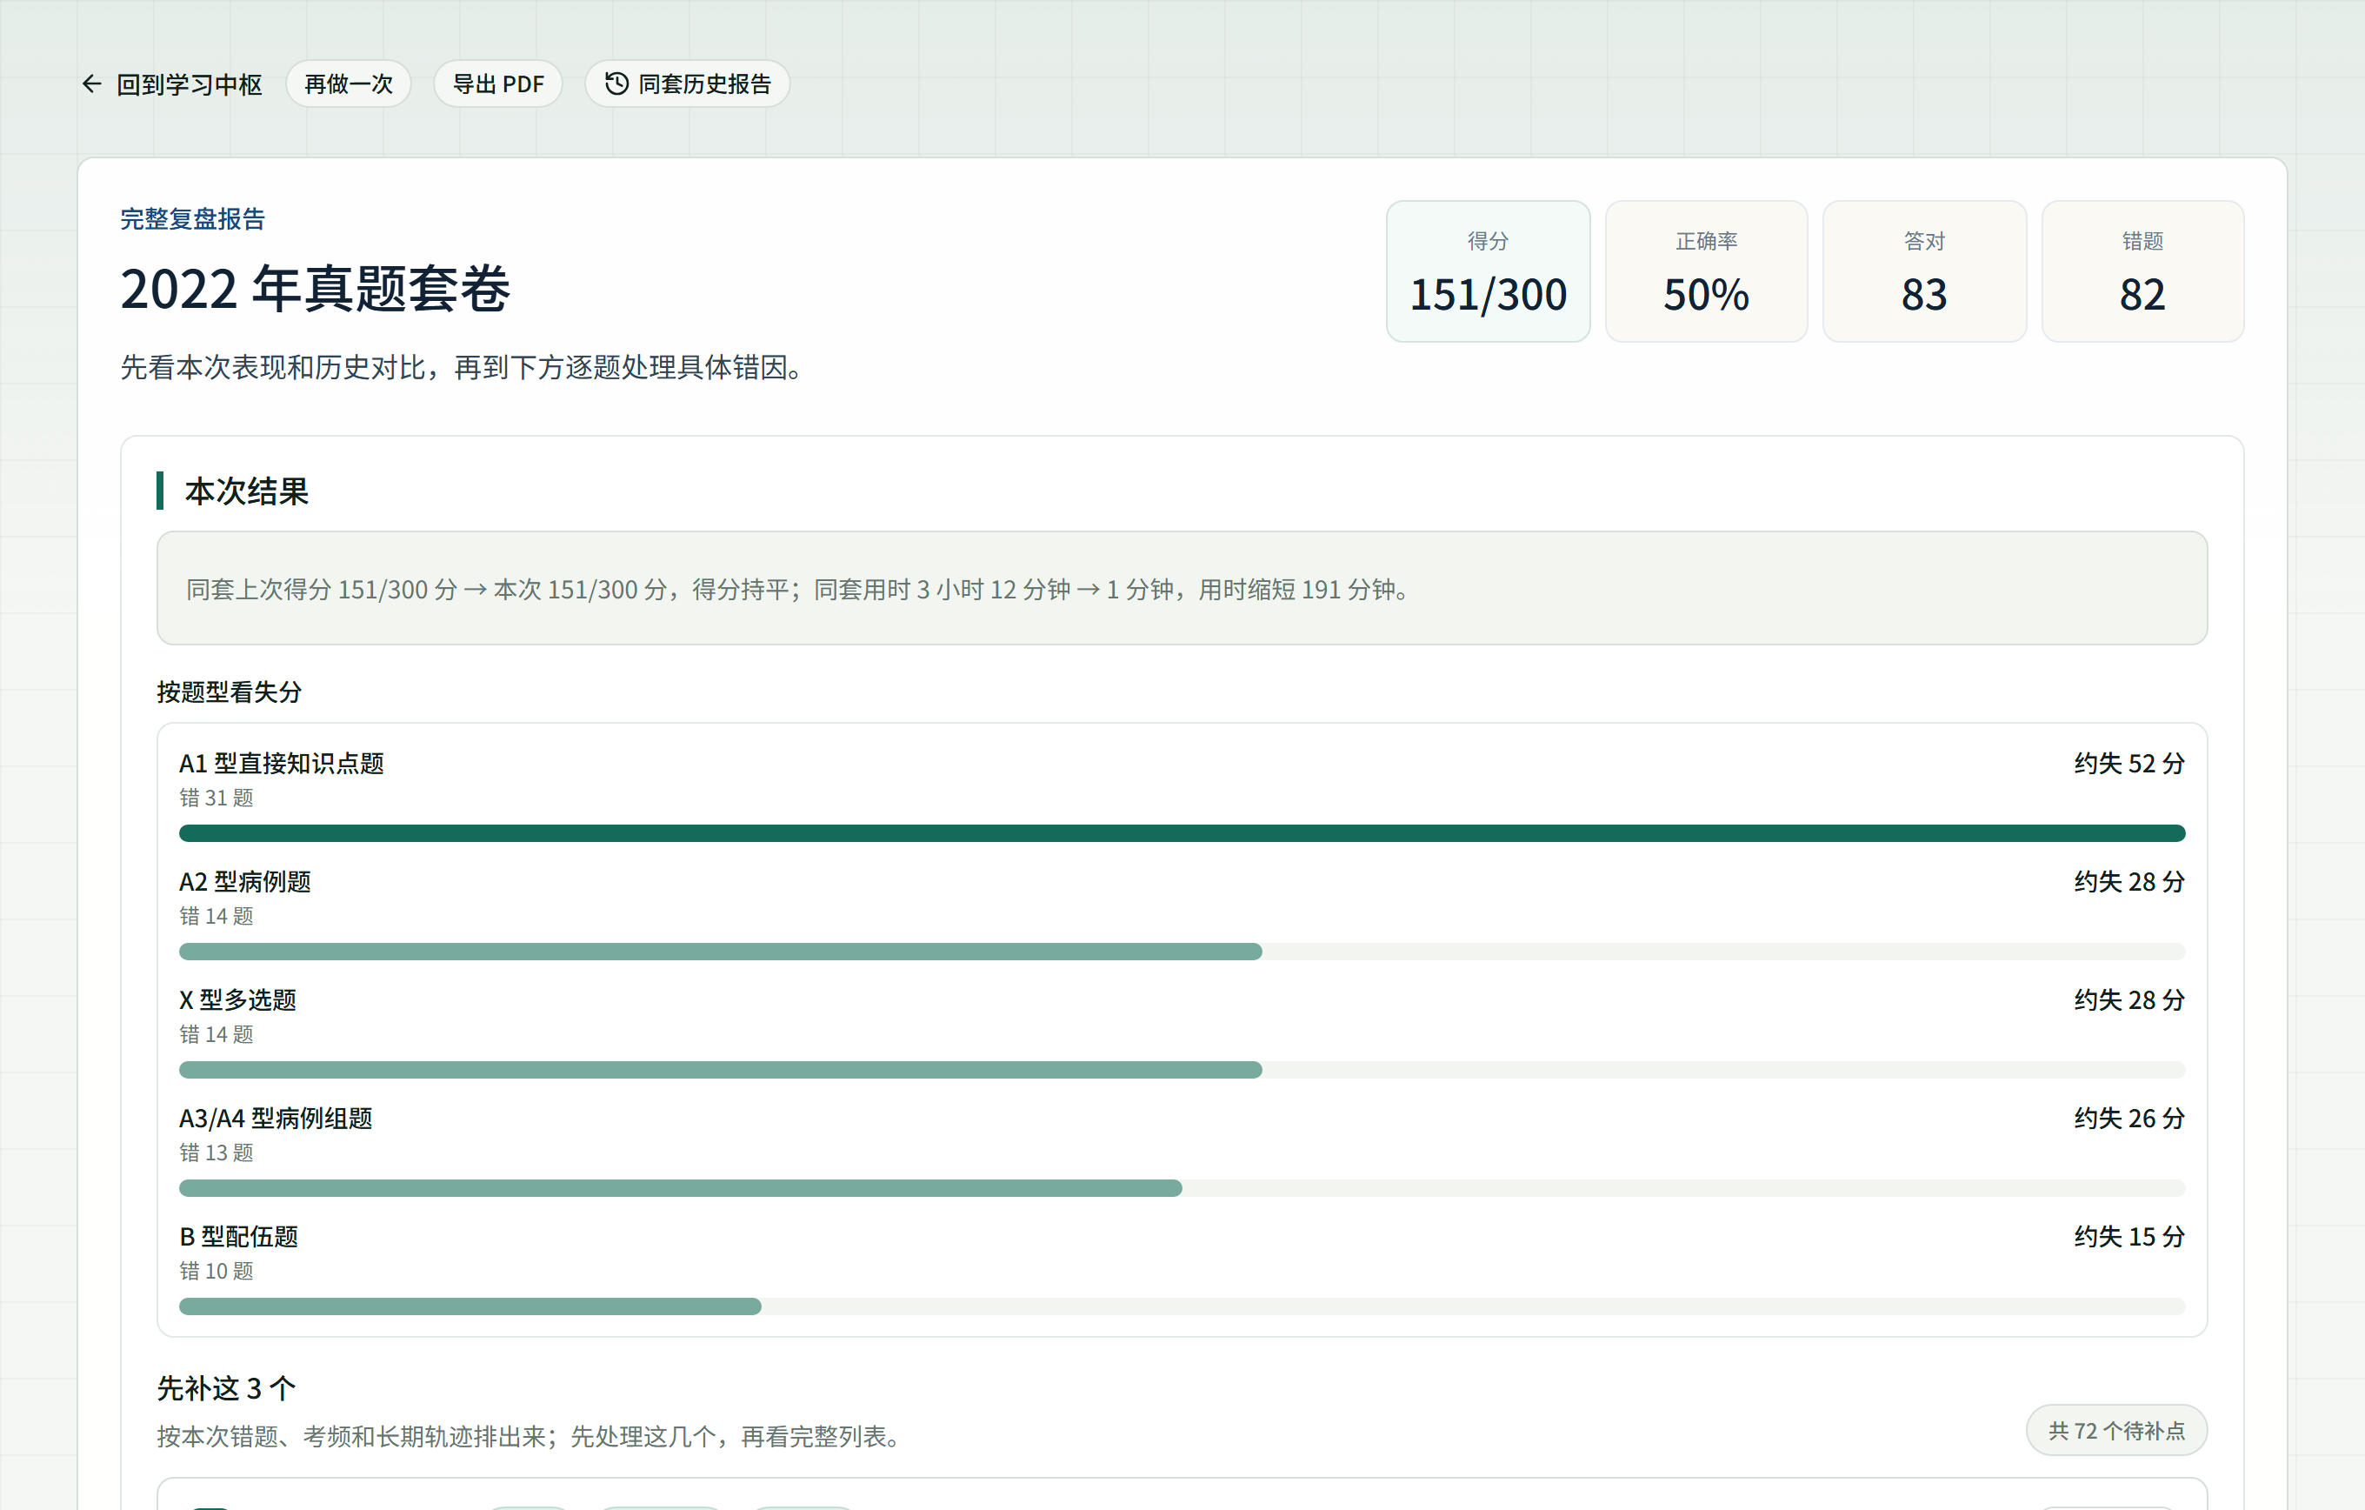Click the 完整复盘报告 label
The width and height of the screenshot is (2365, 1510).
[x=192, y=219]
